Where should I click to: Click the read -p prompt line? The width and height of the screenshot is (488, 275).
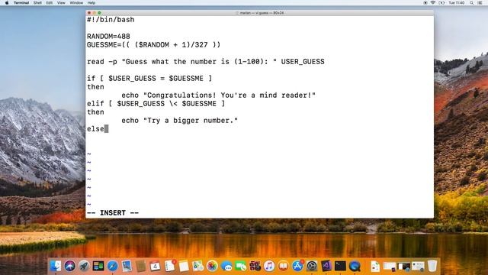(206, 61)
